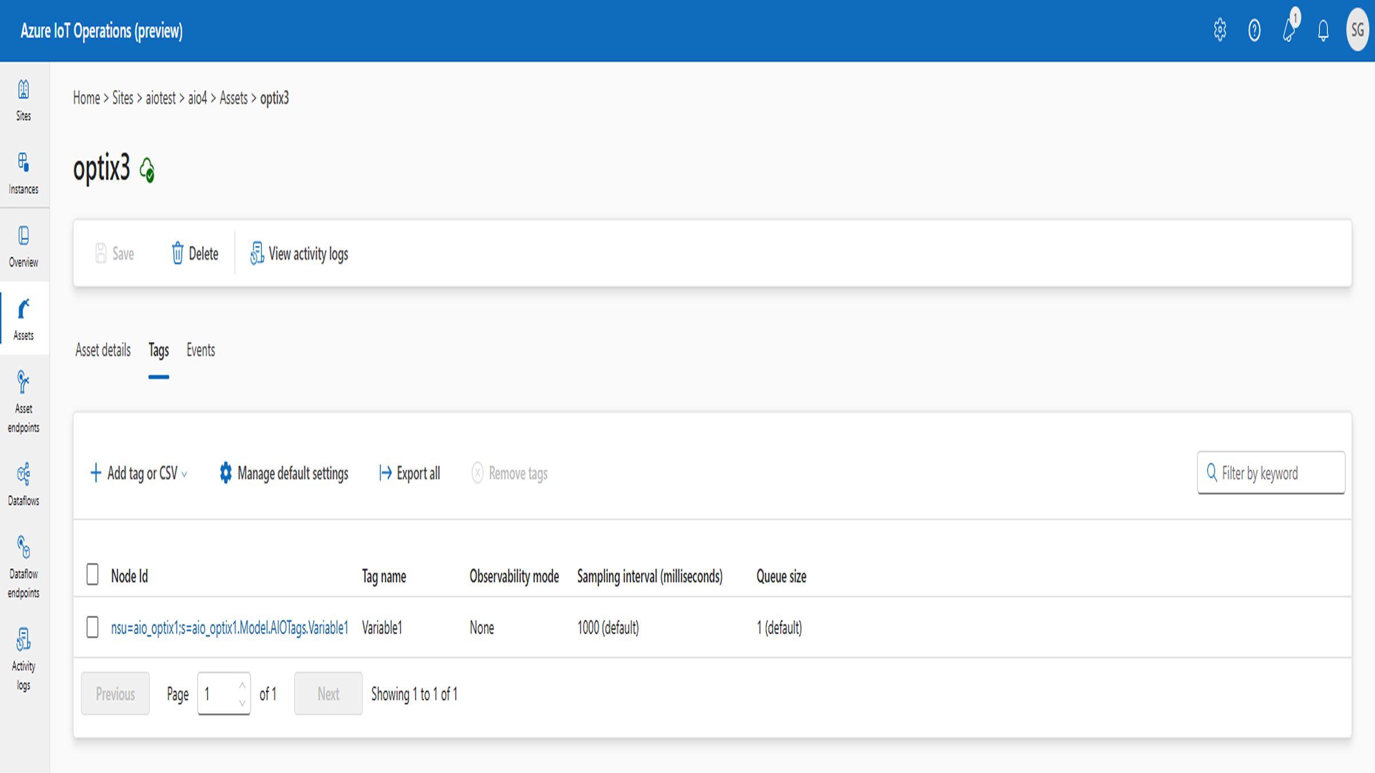This screenshot has width=1375, height=773.
Task: Click the Observability mode column header
Action: click(x=514, y=576)
